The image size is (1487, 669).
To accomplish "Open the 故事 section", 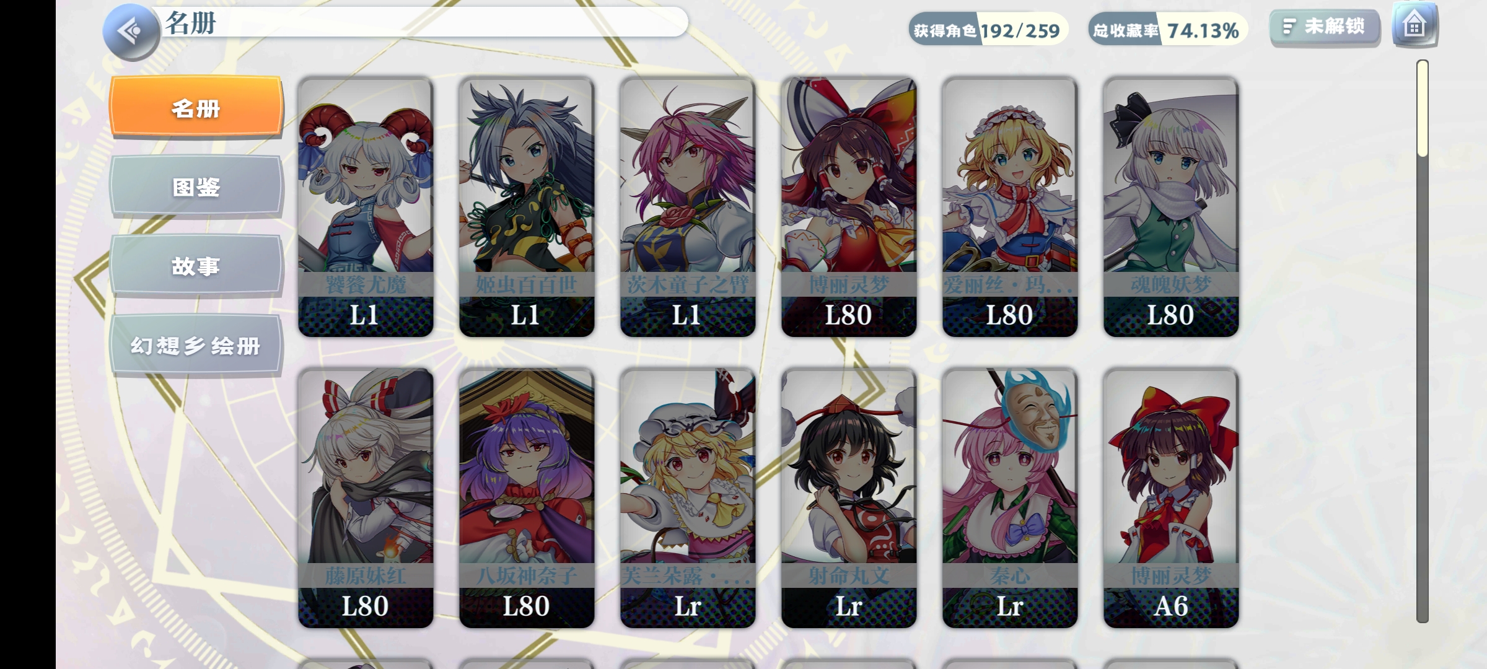I will pyautogui.click(x=196, y=265).
